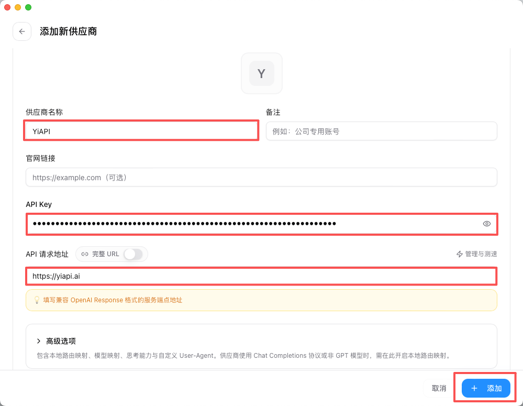Viewport: 523px width, 406px height.
Task: Click the Y provider avatar icon
Action: [x=262, y=73]
